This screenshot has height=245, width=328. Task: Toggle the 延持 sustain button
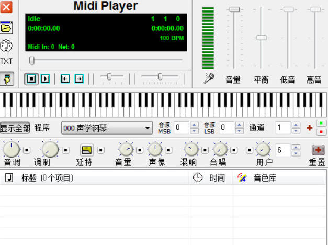point(86,151)
